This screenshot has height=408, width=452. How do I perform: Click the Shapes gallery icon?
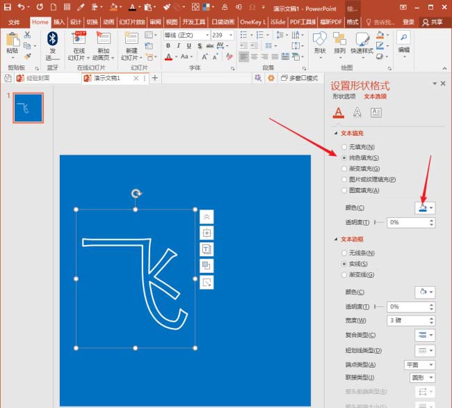coord(320,39)
